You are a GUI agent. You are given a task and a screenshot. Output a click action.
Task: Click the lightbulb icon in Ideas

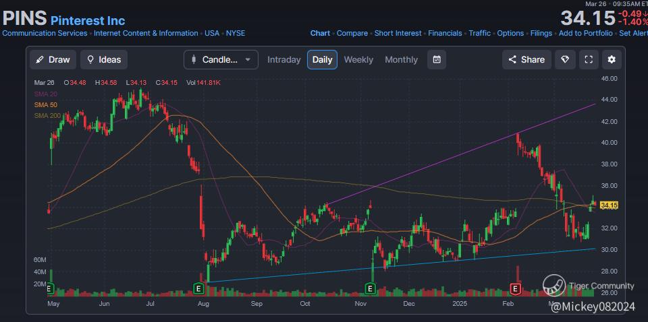pyautogui.click(x=90, y=60)
